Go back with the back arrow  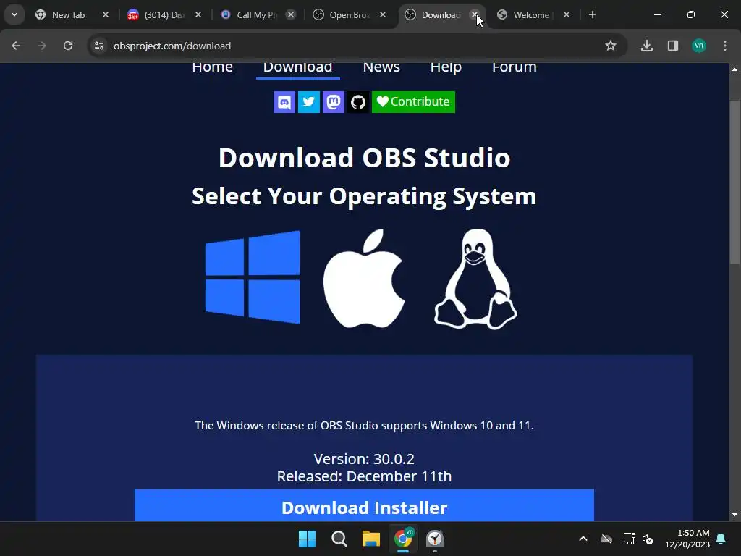[16, 46]
